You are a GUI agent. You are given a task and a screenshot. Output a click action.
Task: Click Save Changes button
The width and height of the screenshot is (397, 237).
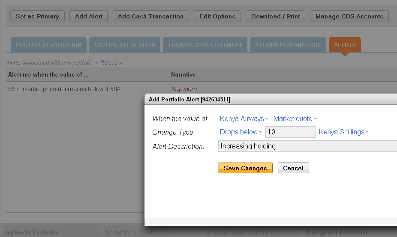pos(245,168)
